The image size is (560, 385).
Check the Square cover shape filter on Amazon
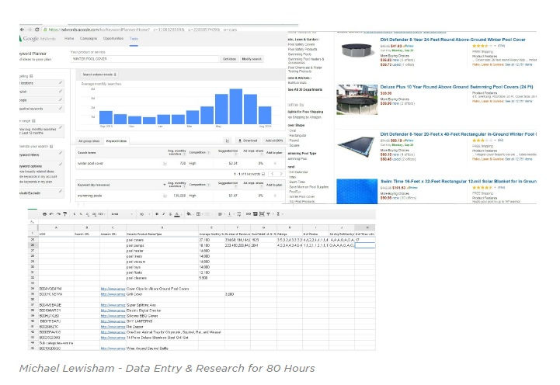(294, 145)
